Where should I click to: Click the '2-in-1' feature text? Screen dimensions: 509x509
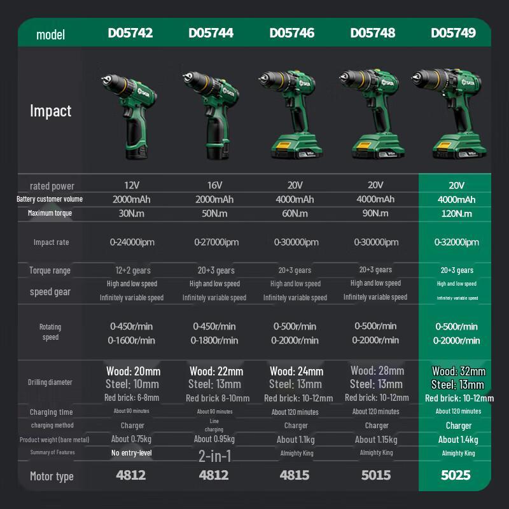(214, 456)
